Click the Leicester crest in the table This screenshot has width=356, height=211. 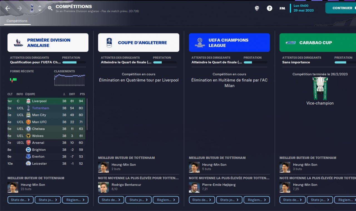tap(28, 163)
